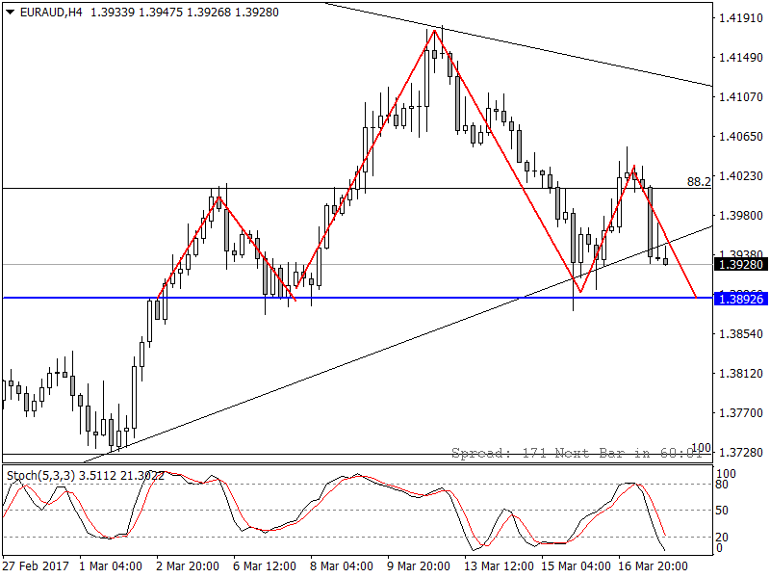
Task: Select the time axis label 1 Mar 04:00
Action: pyautogui.click(x=111, y=566)
